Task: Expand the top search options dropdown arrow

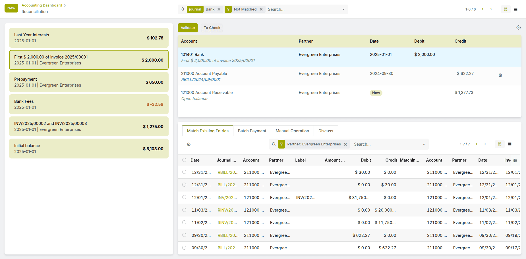Action: point(343,9)
